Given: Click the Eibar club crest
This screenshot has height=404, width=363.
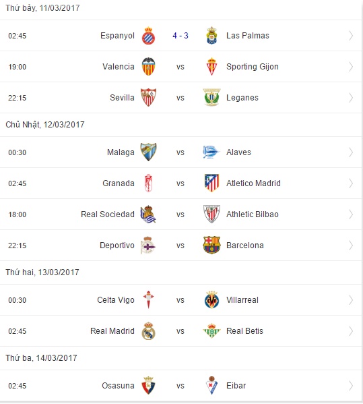Looking at the screenshot, I should coord(211,385).
